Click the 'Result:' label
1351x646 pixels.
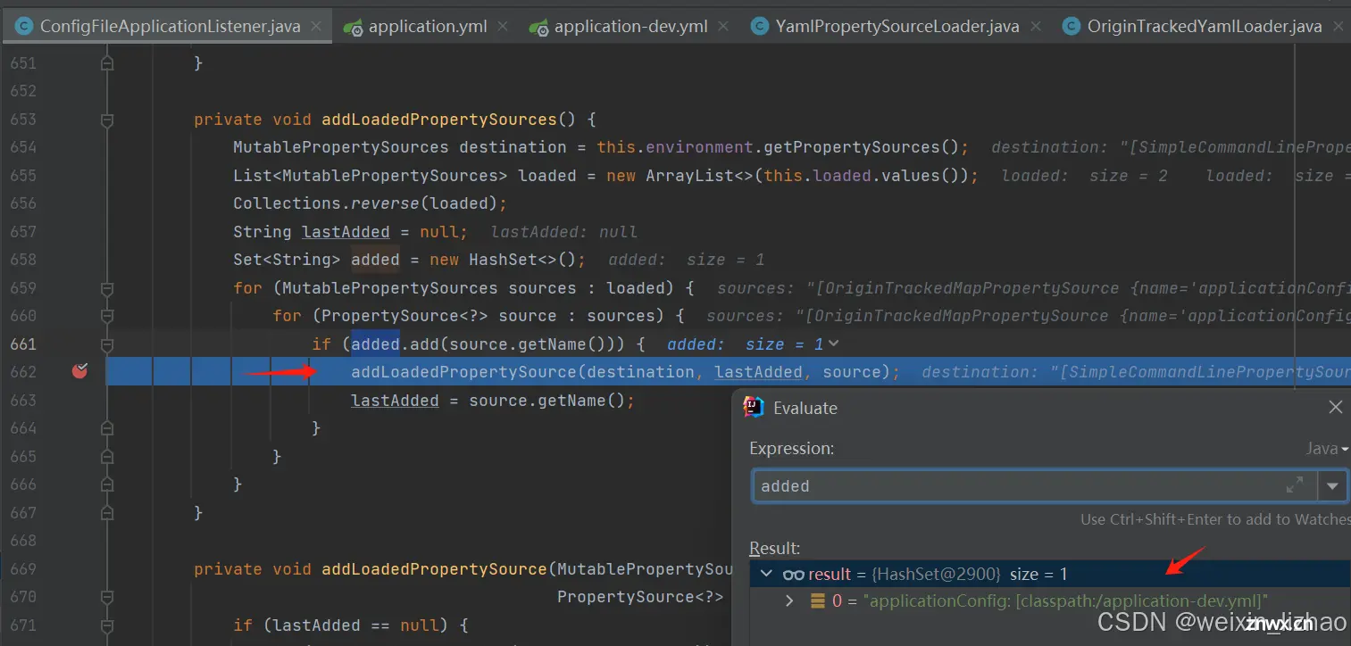775,548
